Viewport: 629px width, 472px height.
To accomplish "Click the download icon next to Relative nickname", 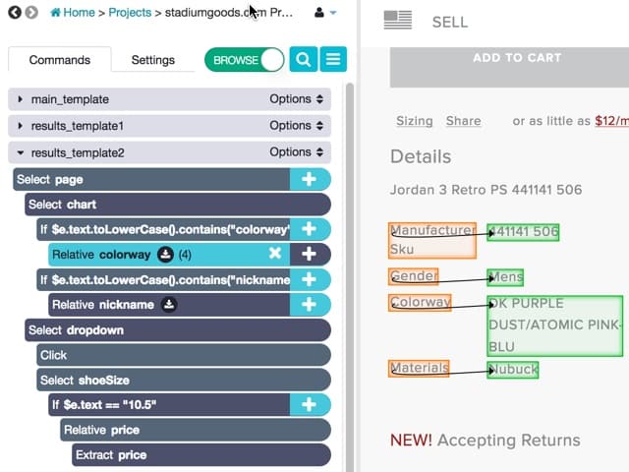I will point(169,304).
